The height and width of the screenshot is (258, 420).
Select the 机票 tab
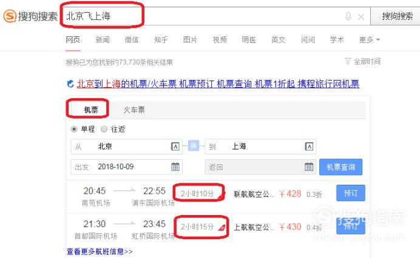click(x=91, y=110)
